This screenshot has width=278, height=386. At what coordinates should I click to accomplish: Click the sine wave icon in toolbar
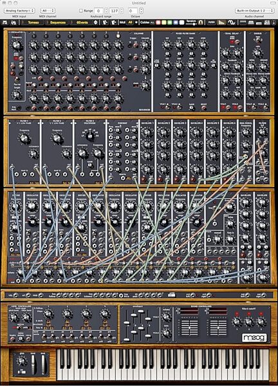[232, 23]
